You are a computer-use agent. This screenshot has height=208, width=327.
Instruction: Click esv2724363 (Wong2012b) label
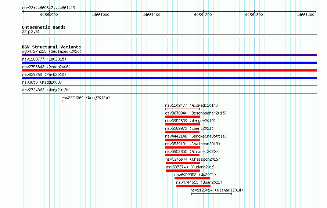click(46, 90)
